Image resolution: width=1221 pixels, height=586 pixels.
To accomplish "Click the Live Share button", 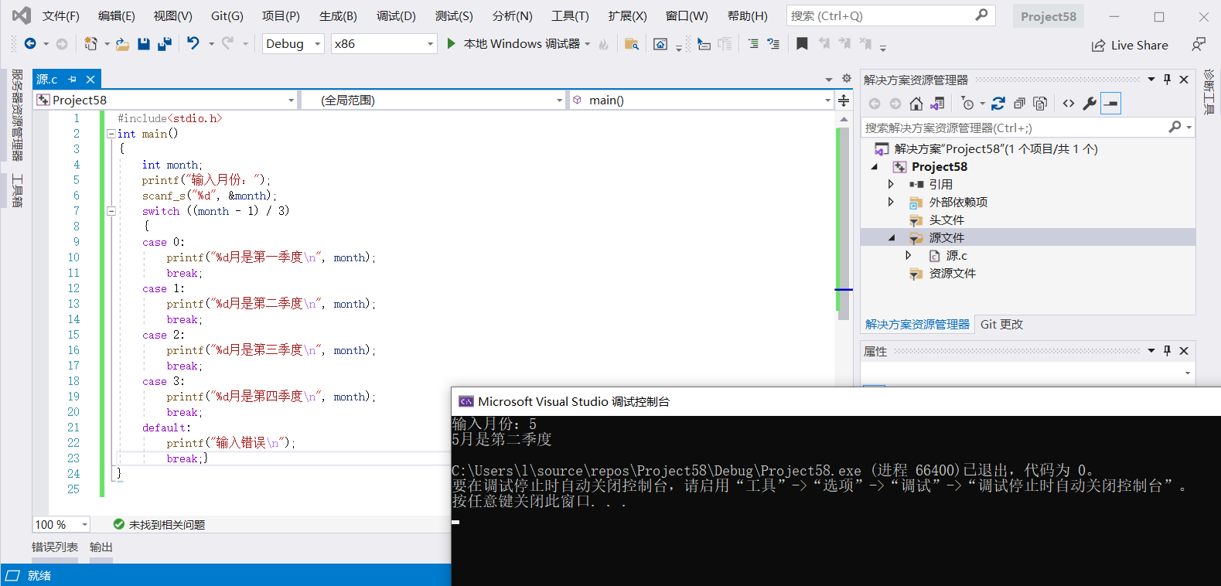I will (1130, 45).
